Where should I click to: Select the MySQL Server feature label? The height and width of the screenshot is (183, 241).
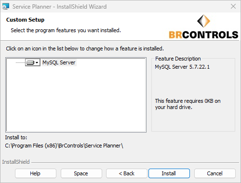pos(59,62)
